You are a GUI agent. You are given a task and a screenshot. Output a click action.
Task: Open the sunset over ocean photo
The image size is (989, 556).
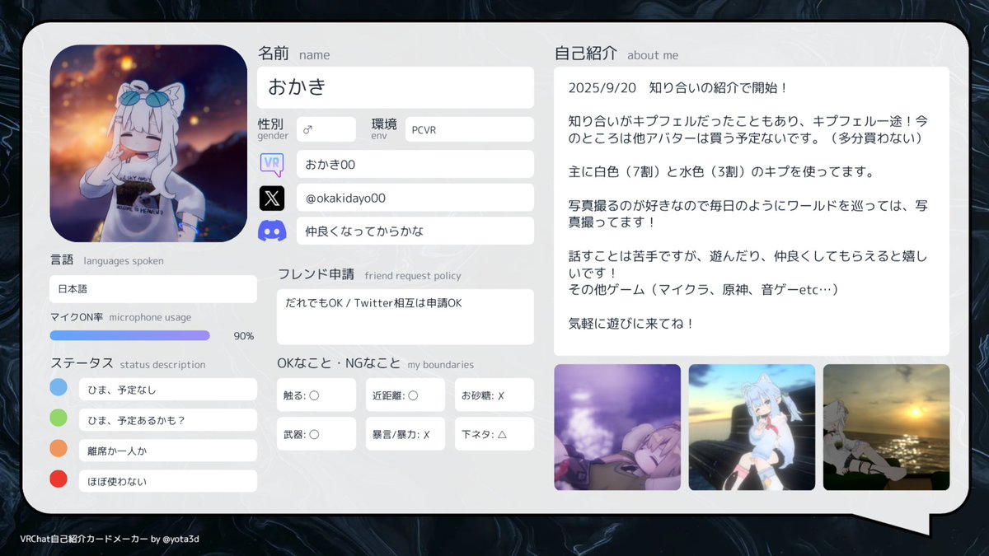tap(886, 428)
